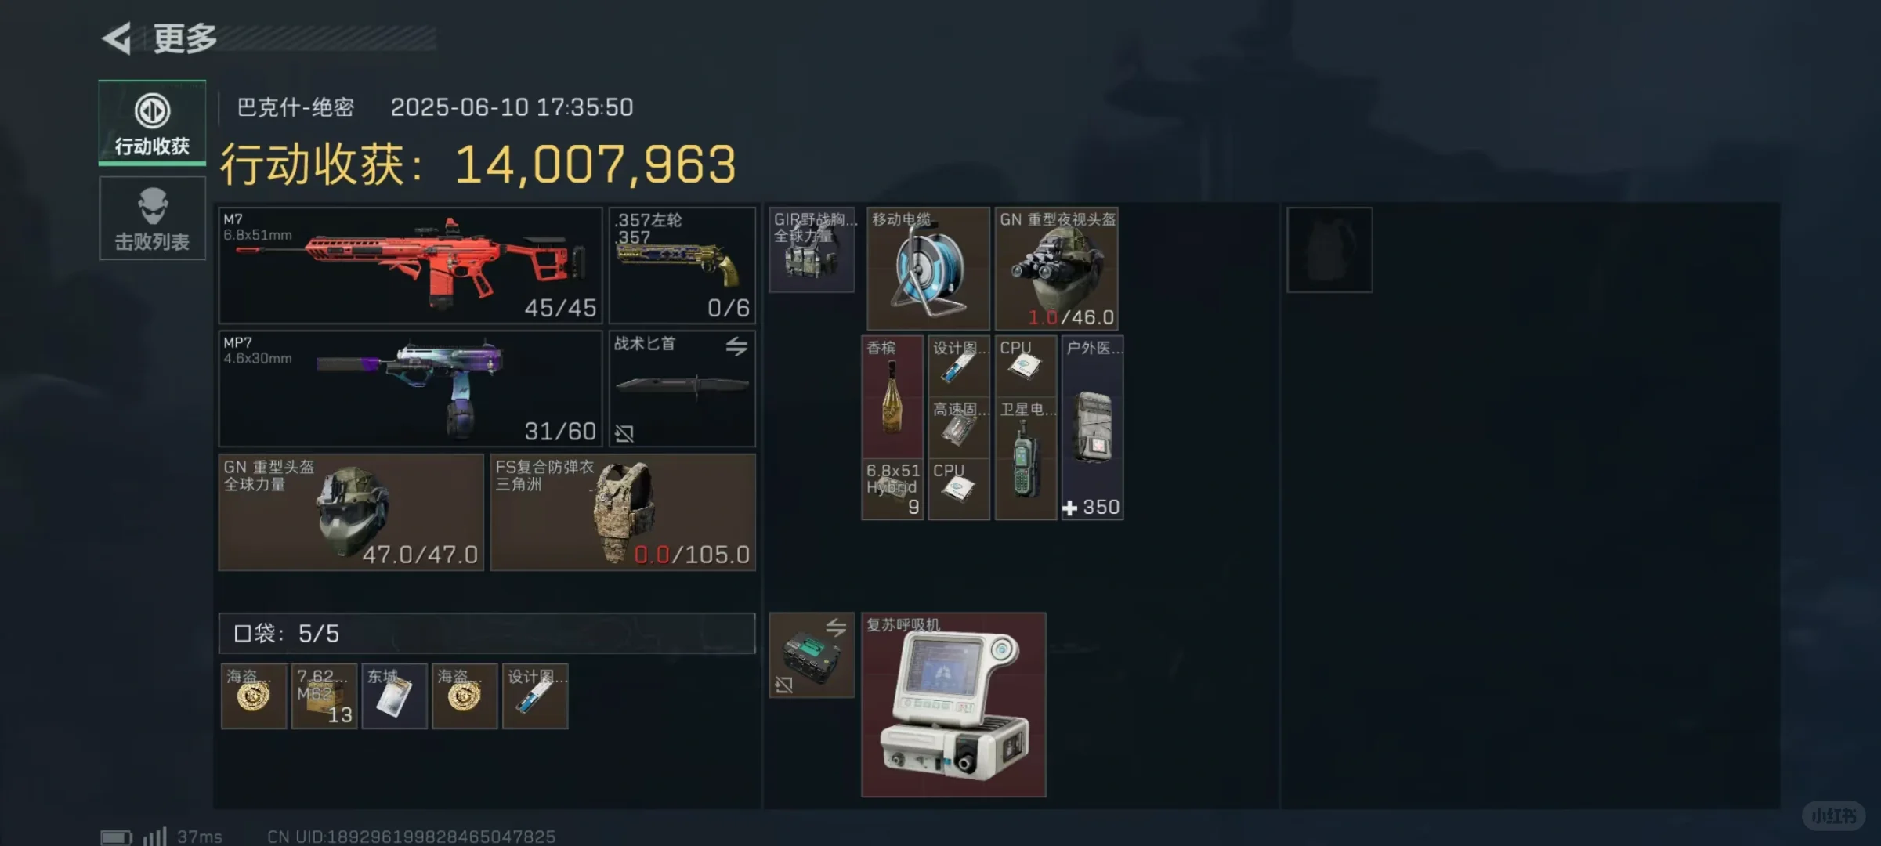Image resolution: width=1881 pixels, height=846 pixels.
Task: Click the GN 重型头盔 helmet item
Action: (351, 512)
